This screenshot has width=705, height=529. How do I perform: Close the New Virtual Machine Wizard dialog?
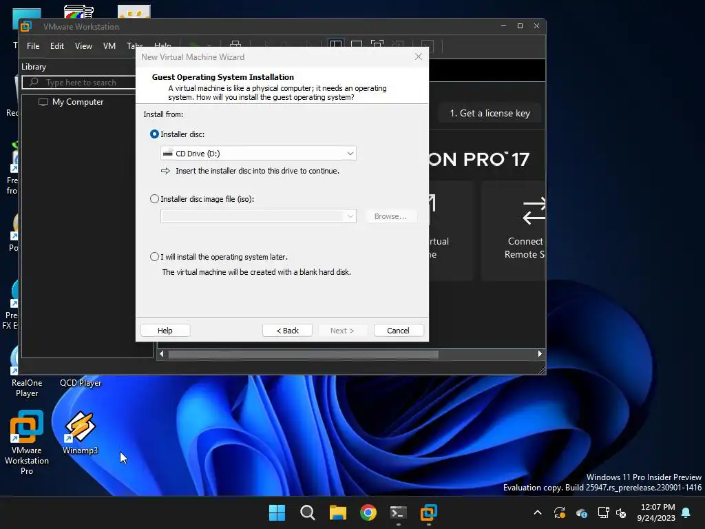tap(419, 56)
